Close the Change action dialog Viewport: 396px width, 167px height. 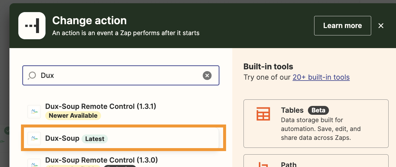pyautogui.click(x=381, y=26)
